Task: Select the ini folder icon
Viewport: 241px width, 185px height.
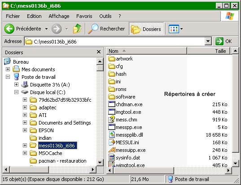Action: tap(112, 82)
